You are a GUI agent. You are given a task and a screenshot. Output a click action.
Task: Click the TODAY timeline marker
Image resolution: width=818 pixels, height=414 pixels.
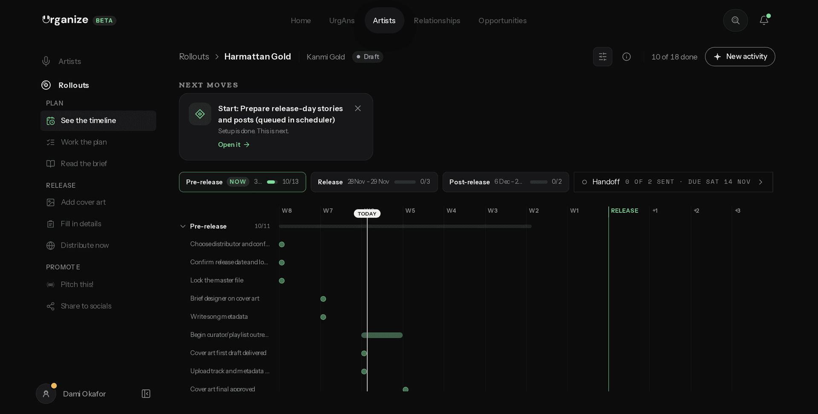coord(367,214)
